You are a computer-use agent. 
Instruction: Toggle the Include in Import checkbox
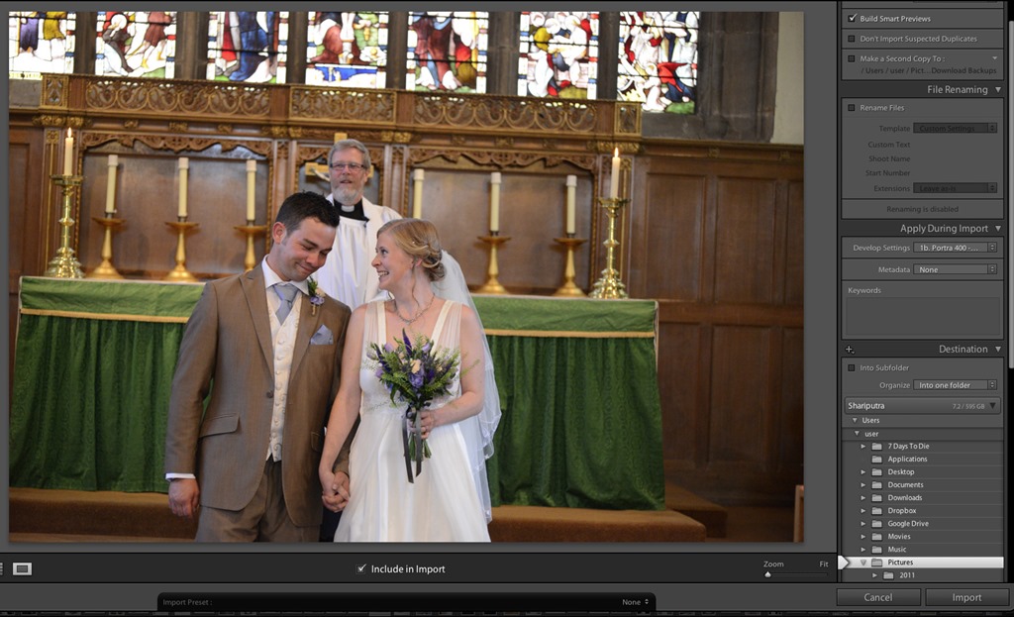coord(361,569)
